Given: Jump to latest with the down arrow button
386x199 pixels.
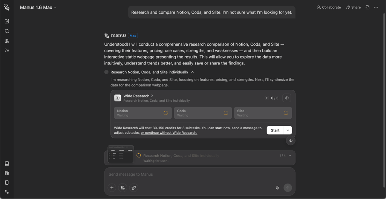Looking at the screenshot, I should point(291,141).
